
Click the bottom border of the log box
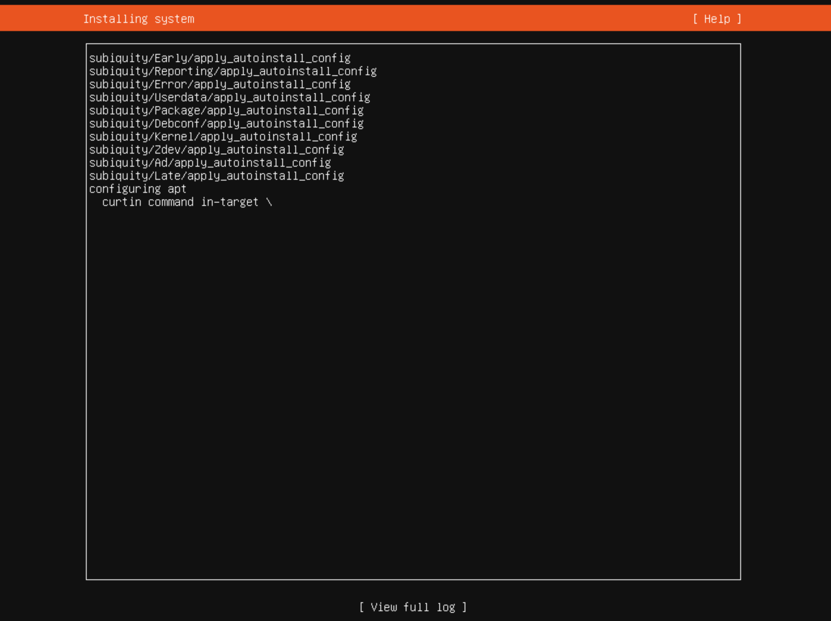point(413,579)
